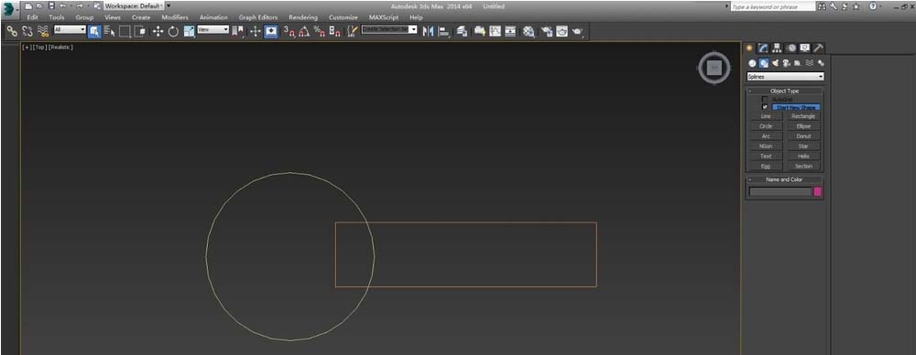This screenshot has height=355, width=916.
Task: Open the View reference coordinate system dropdown
Action: [x=213, y=29]
